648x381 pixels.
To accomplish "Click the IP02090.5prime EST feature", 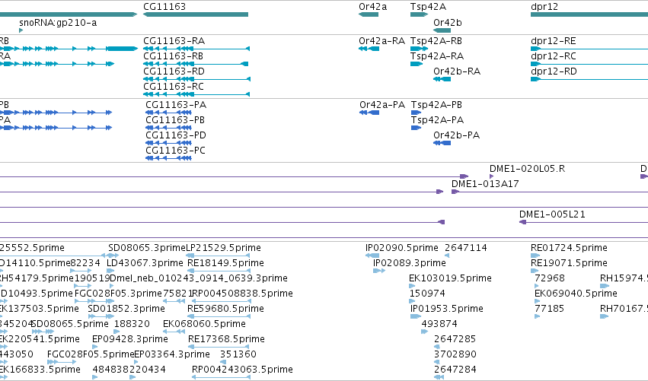I will tap(372, 256).
